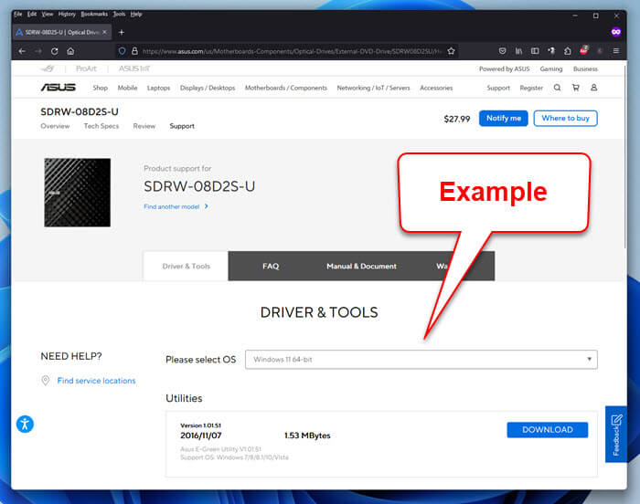Screen dimensions: 640x504
Task: Open the View menu
Action: (48, 14)
